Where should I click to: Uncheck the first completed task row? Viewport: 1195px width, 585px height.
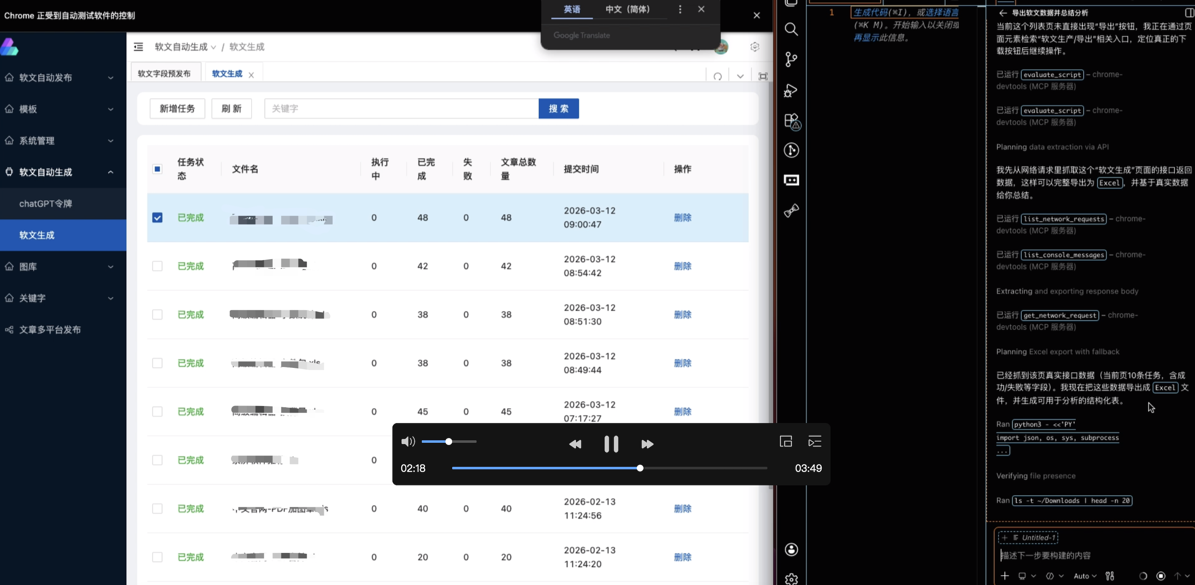pyautogui.click(x=157, y=218)
